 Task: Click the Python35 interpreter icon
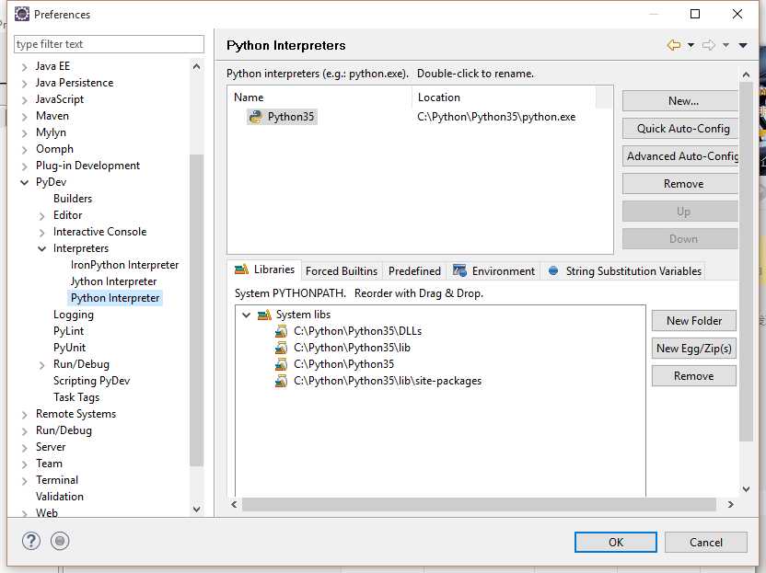pos(255,117)
